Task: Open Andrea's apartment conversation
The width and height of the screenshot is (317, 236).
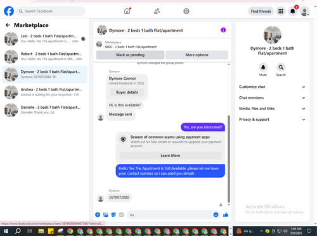Action: (44, 92)
